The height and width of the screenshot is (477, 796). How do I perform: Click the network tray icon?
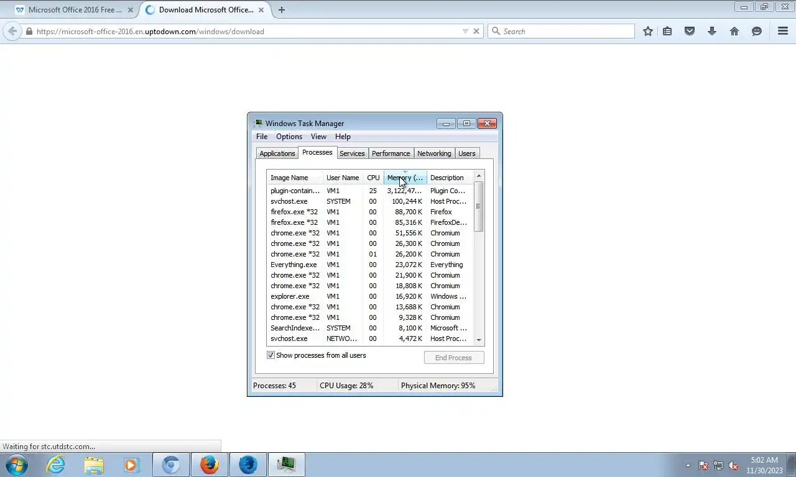718,465
